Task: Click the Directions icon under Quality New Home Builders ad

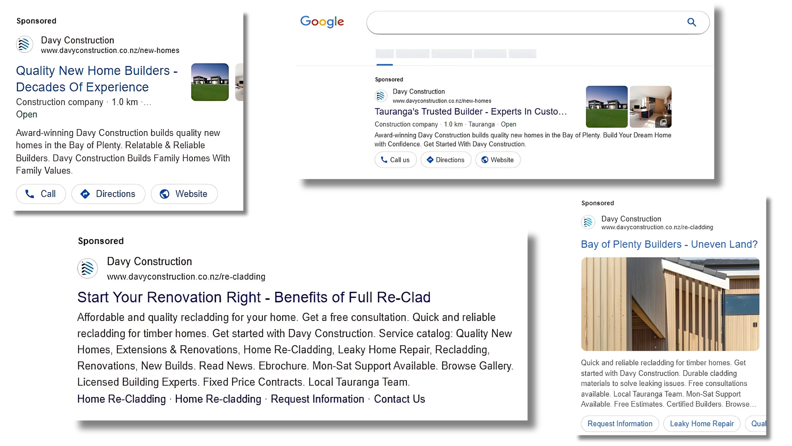Action: click(x=85, y=194)
